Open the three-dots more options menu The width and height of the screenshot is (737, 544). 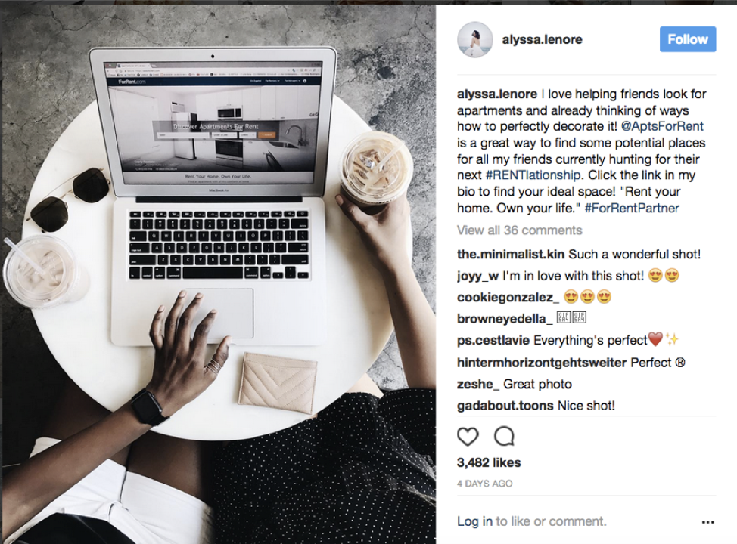[x=707, y=522]
